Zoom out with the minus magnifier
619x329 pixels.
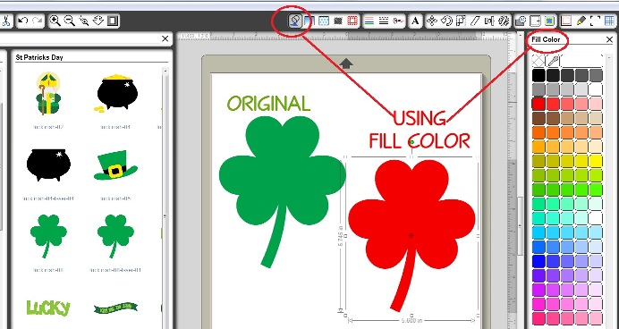pyautogui.click(x=69, y=21)
